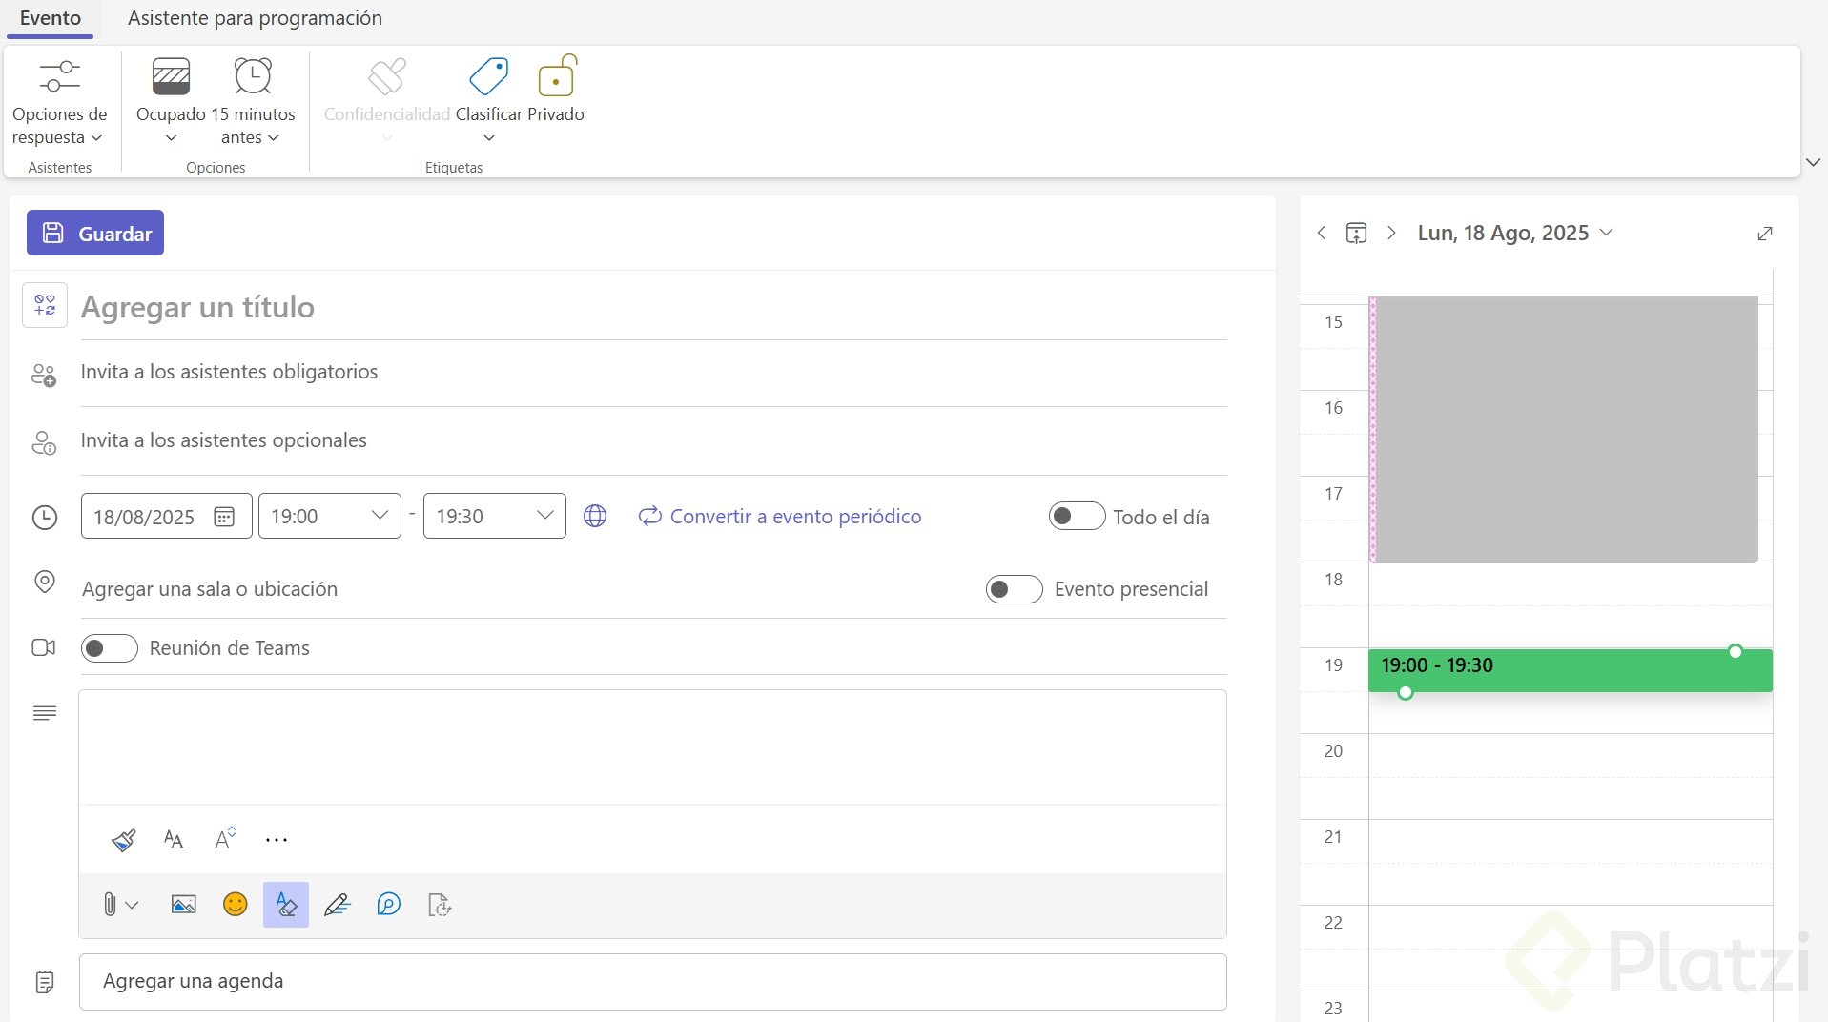Viewport: 1828px width, 1022px height.
Task: Click the time zone globe icon
Action: [595, 516]
